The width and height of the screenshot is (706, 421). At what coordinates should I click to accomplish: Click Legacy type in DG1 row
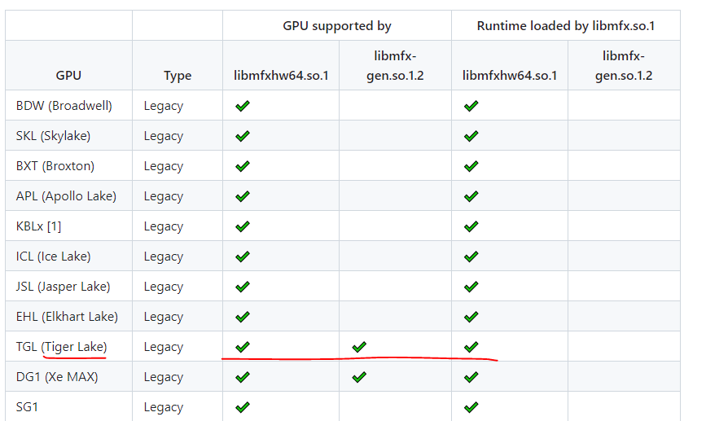[x=164, y=377]
